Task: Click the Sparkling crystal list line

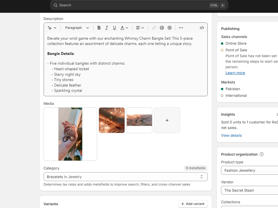Action: [67, 91]
